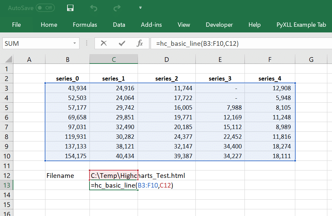Select column C header
The image size is (332, 216).
(114, 59)
